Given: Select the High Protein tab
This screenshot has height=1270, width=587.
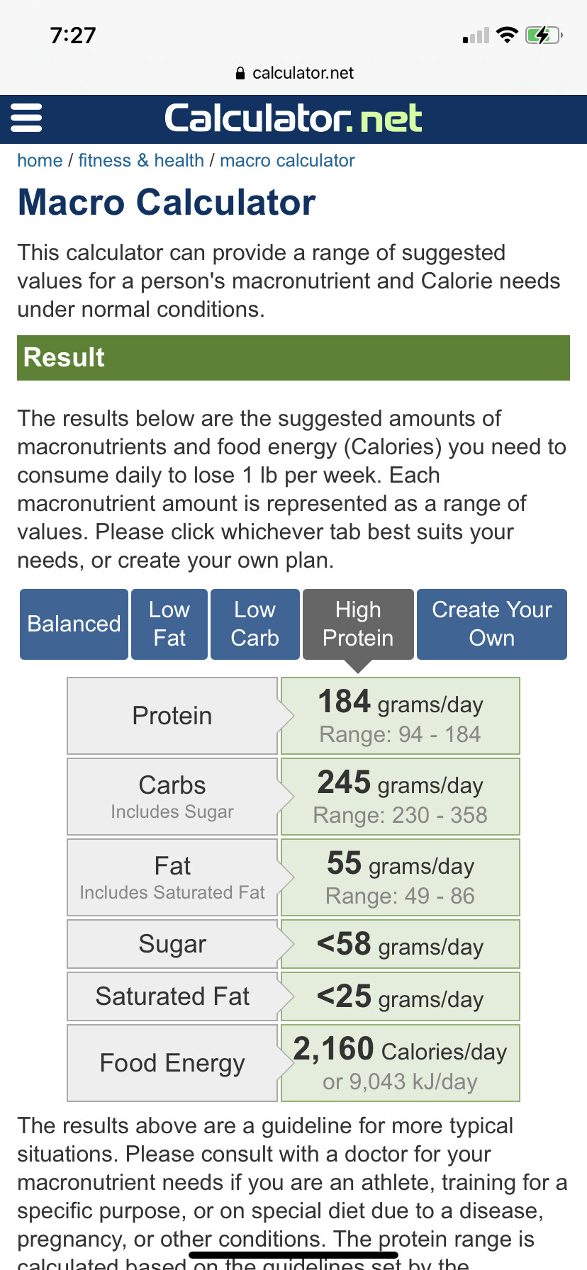Looking at the screenshot, I should tap(358, 624).
